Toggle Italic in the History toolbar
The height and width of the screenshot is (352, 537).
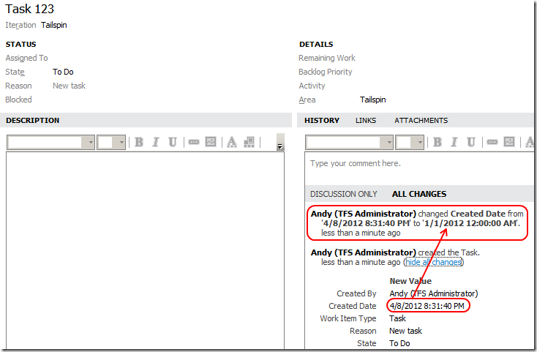click(x=454, y=142)
